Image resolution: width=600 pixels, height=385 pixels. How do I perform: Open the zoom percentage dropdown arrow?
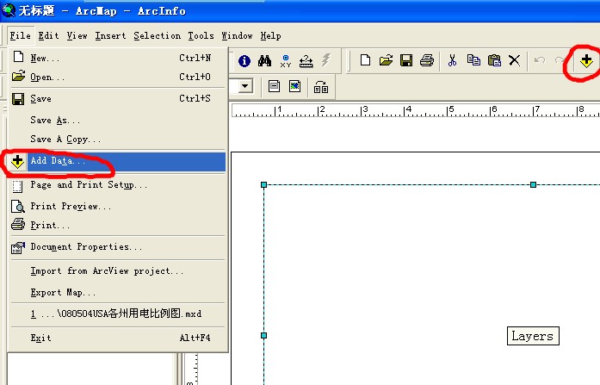tap(244, 86)
